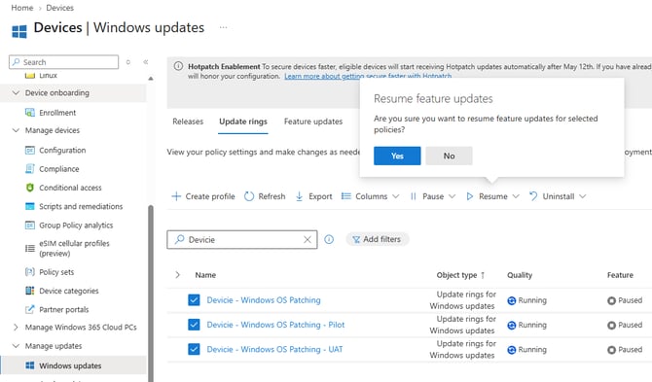Click the Export download arrow icon
This screenshot has height=382, width=652.
pyautogui.click(x=299, y=196)
